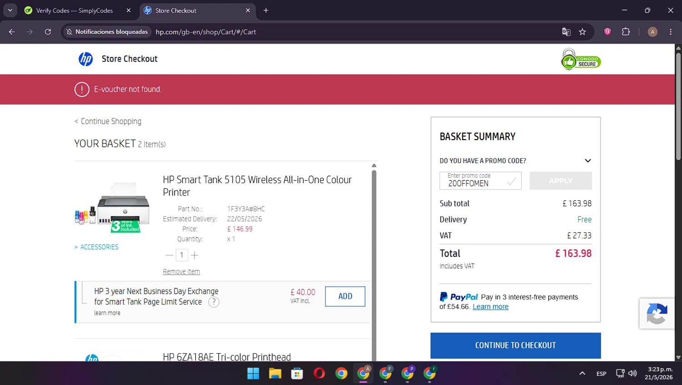Screen dimensions: 682x385
Task: Open the Chrome three-dot menu
Action: tap(671, 32)
